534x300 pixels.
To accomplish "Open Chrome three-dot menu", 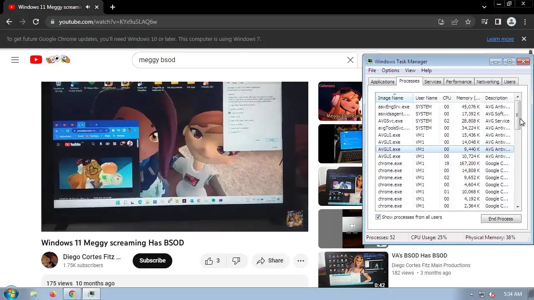I will (525, 22).
